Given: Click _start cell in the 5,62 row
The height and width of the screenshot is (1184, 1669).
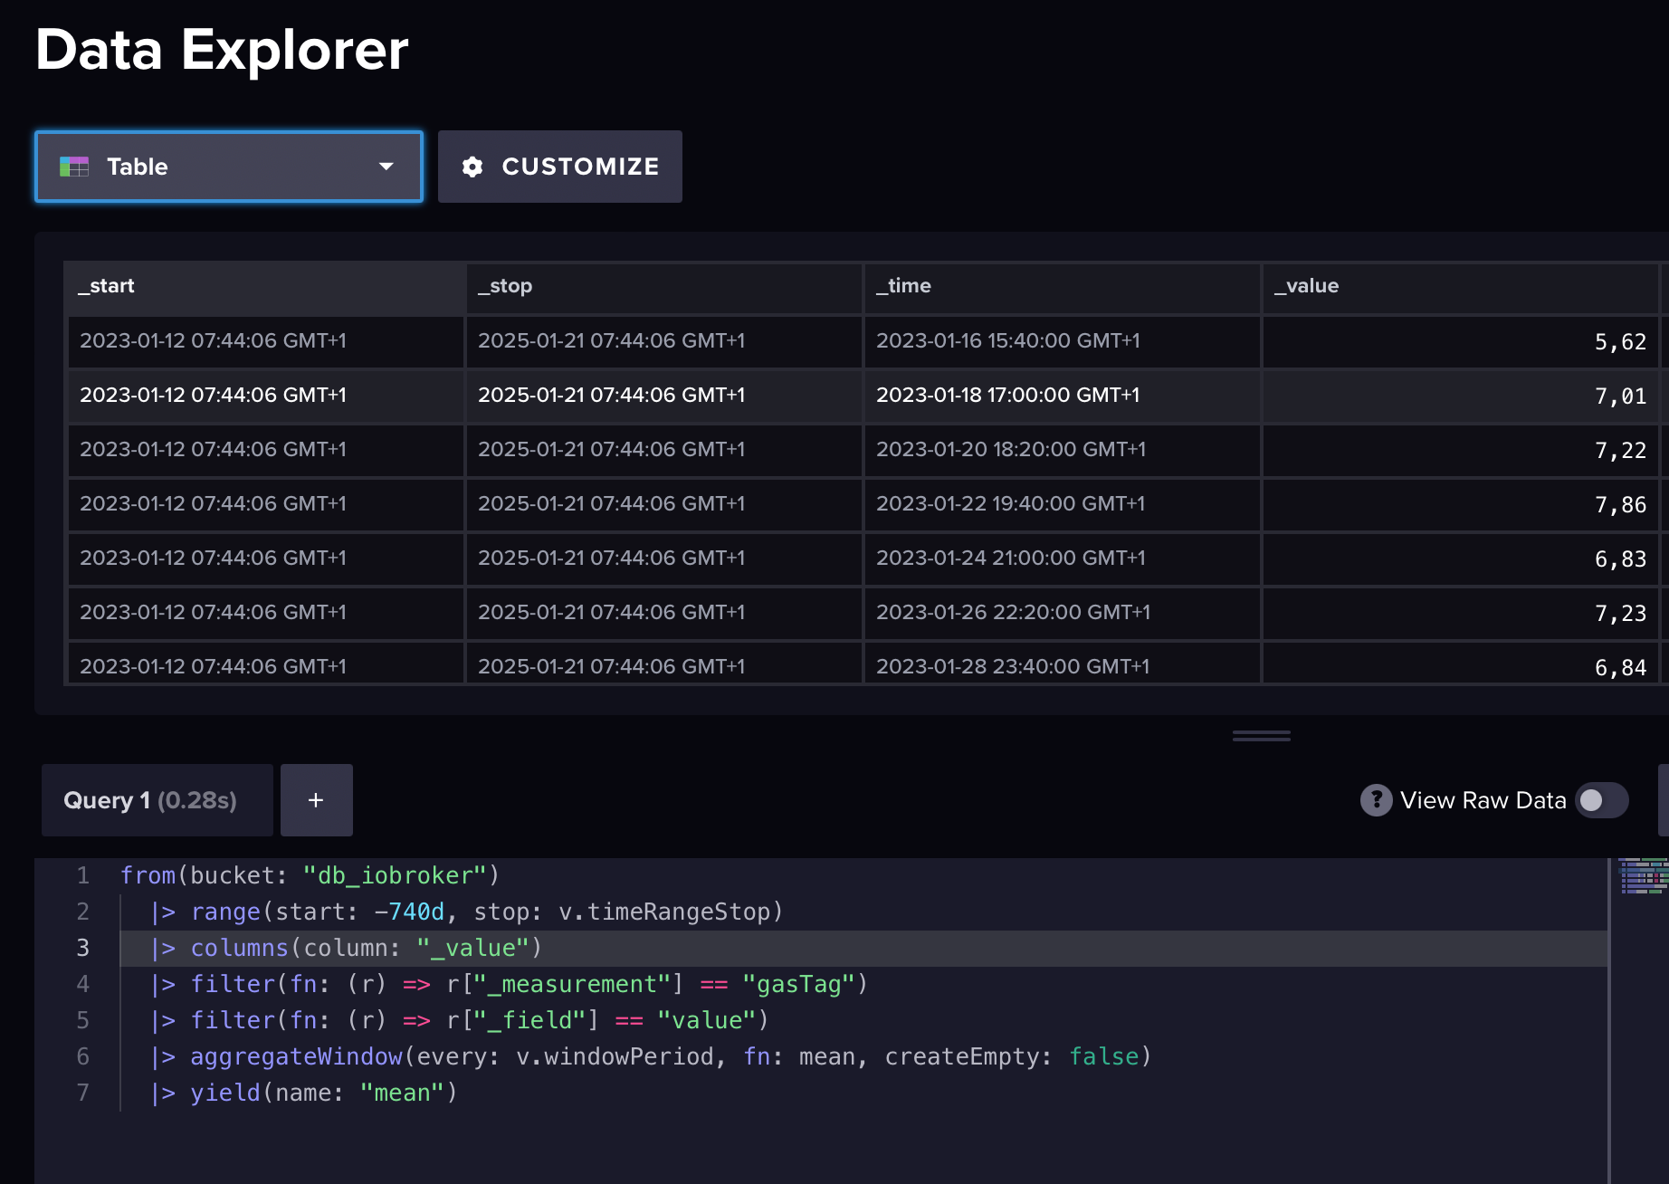Looking at the screenshot, I should pos(265,341).
